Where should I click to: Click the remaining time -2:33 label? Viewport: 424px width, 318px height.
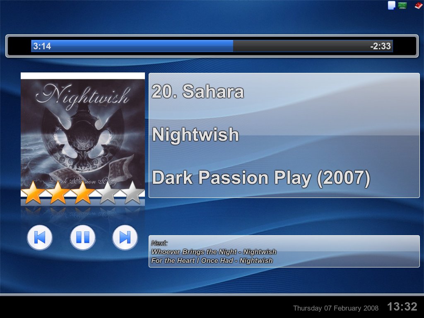pyautogui.click(x=381, y=46)
